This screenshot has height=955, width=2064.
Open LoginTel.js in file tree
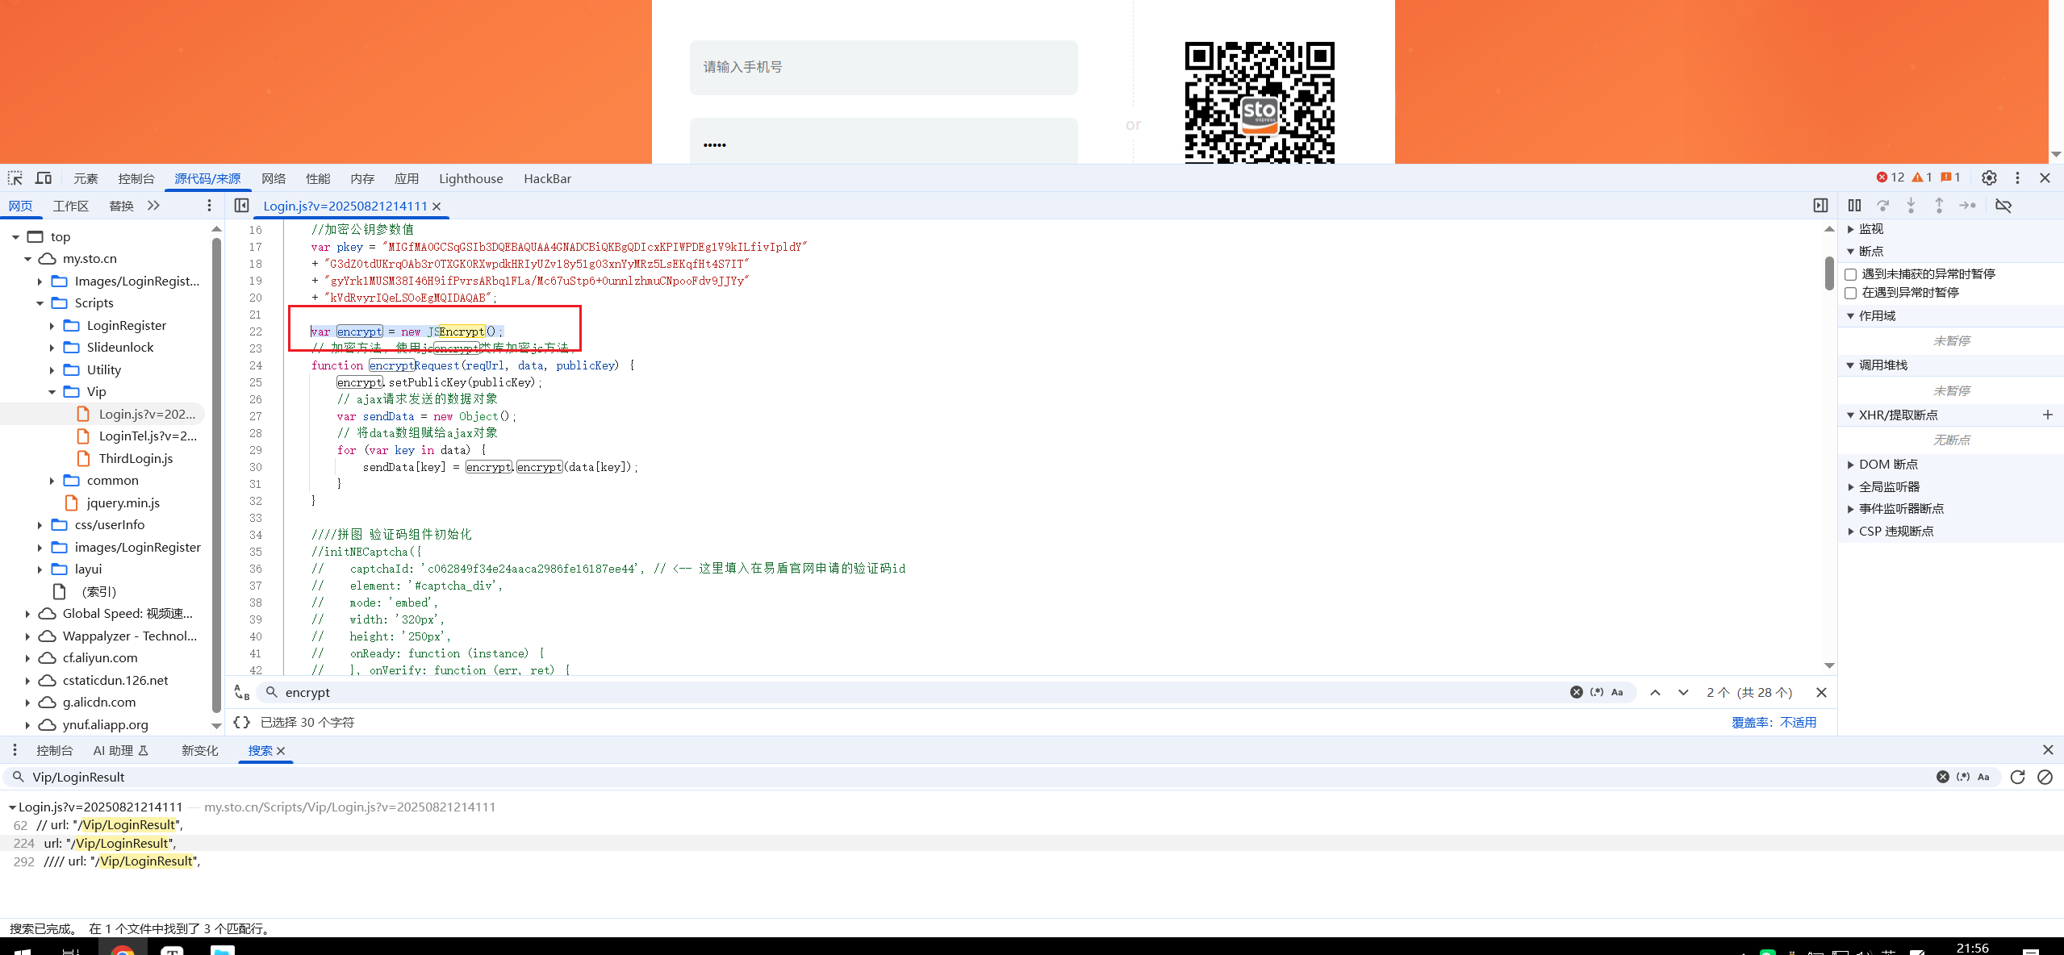147,436
